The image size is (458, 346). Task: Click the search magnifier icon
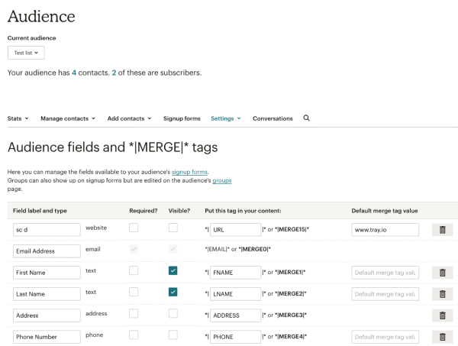pyautogui.click(x=307, y=118)
